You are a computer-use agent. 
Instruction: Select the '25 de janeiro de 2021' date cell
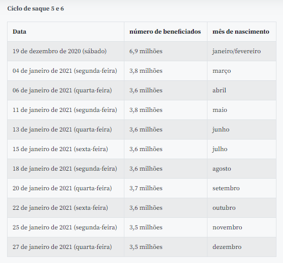[65, 227]
